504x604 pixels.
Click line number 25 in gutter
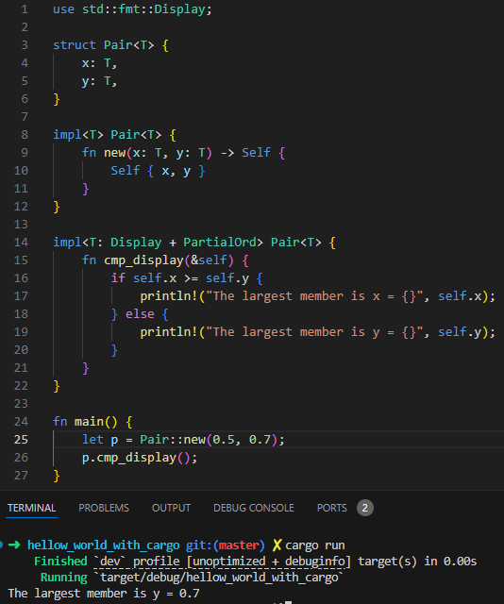21,440
